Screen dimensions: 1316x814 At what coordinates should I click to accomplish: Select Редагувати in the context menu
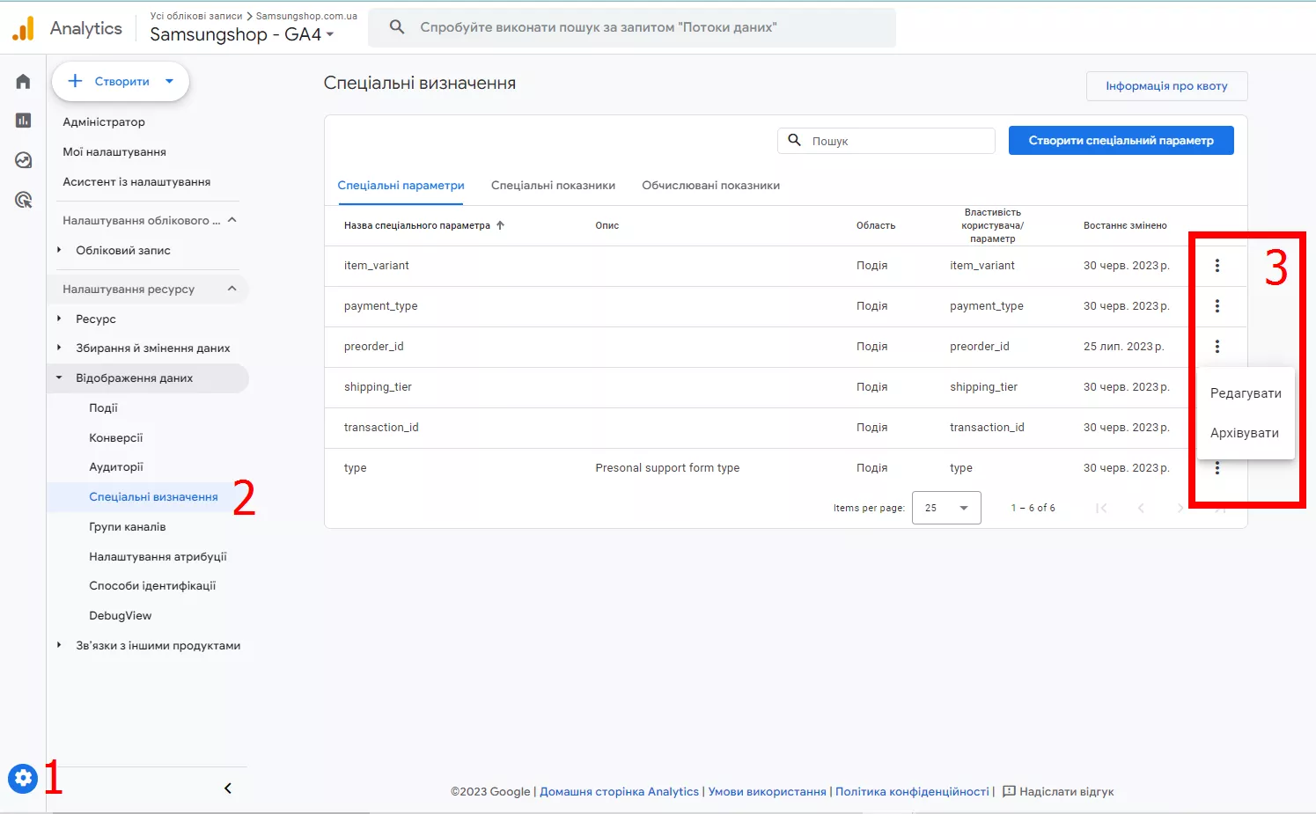click(1246, 393)
